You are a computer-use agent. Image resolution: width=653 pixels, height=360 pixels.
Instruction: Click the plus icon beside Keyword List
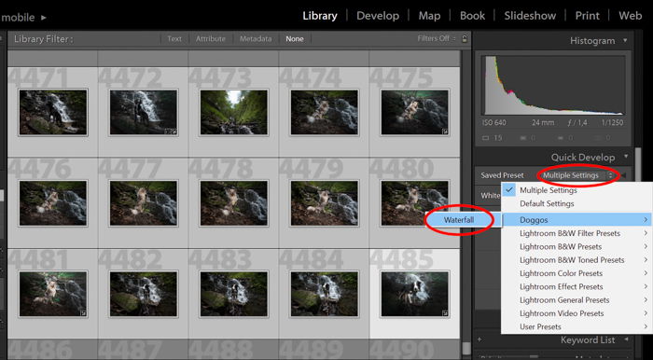479,340
